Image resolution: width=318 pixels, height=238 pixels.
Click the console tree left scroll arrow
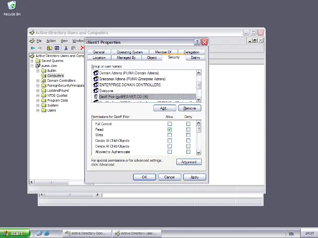tap(32, 182)
